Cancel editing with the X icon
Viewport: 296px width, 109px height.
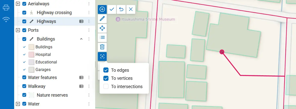(131, 9)
